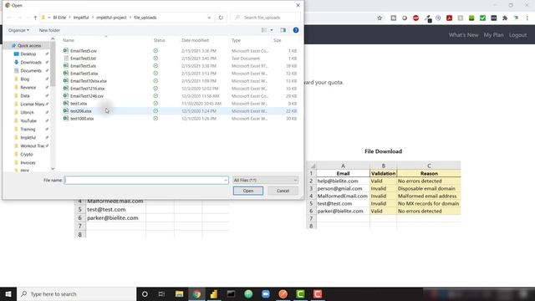Open the view options dropdown arrow
This screenshot has width=535, height=301.
pyautogui.click(x=272, y=30)
